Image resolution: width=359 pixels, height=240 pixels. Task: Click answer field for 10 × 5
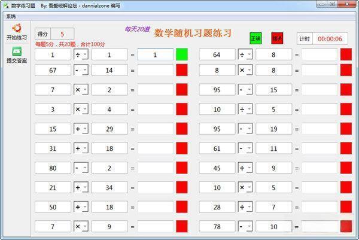click(x=320, y=187)
